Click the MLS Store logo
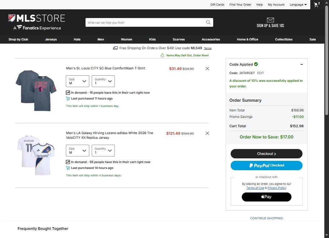The image size is (329, 238). pos(37,22)
